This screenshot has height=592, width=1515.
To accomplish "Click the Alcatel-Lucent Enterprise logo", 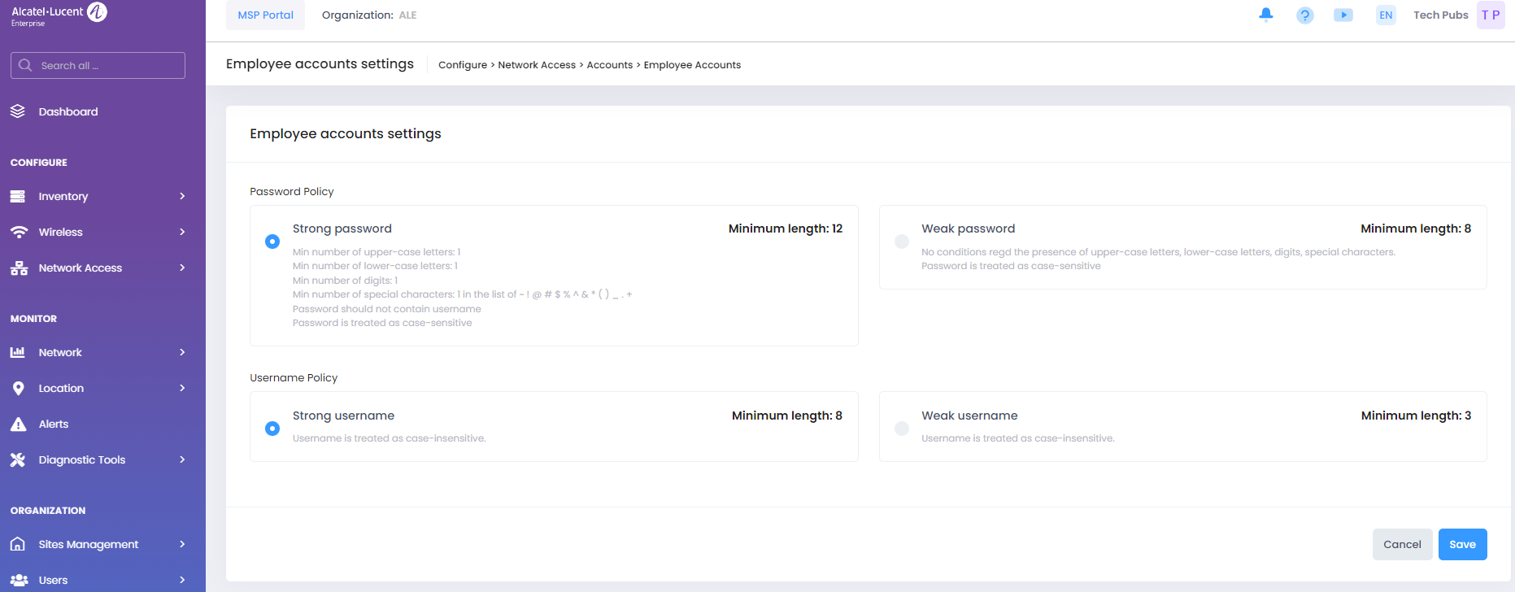I will coord(59,15).
